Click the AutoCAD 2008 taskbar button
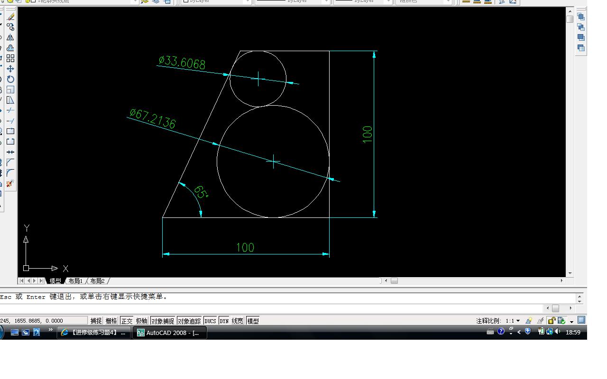 pos(170,333)
